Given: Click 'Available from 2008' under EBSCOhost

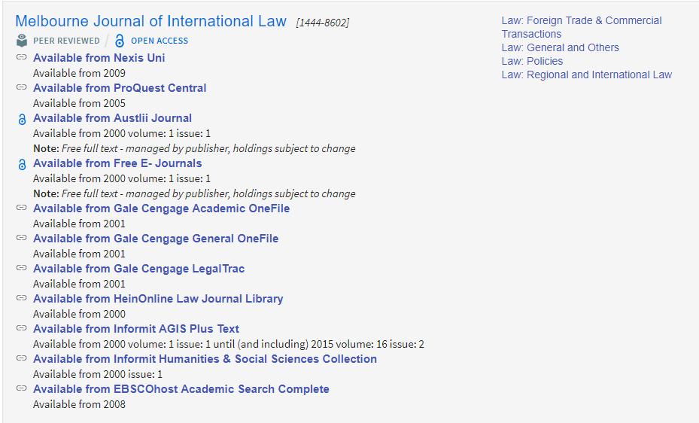Looking at the screenshot, I should point(79,404).
